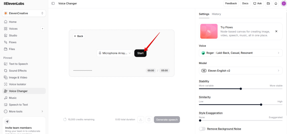Image resolution: width=287 pixels, height=134 pixels.
Task: Click the 05:00 maximum time
Action: pyautogui.click(x=164, y=71)
